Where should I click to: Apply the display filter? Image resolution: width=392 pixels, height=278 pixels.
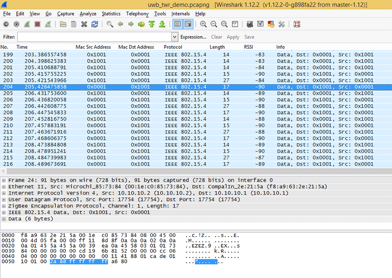pos(233,37)
